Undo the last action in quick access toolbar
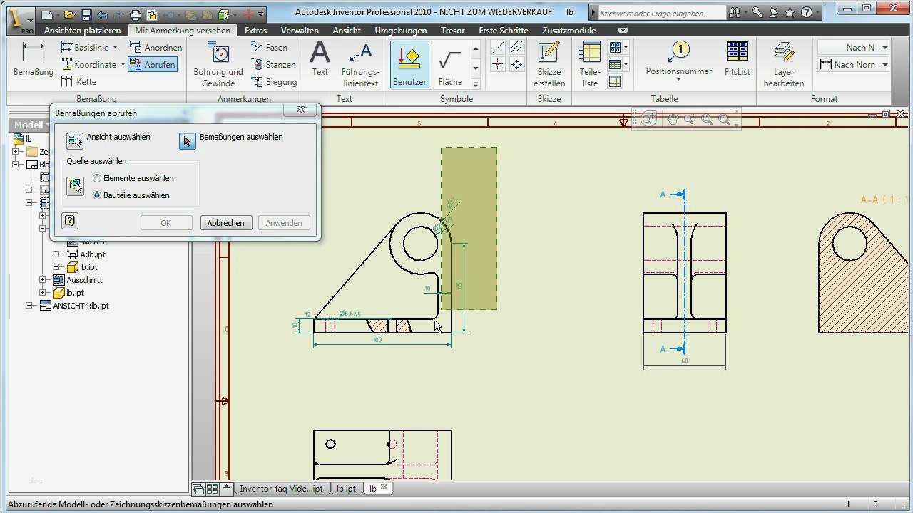Image resolution: width=913 pixels, height=513 pixels. click(103, 14)
